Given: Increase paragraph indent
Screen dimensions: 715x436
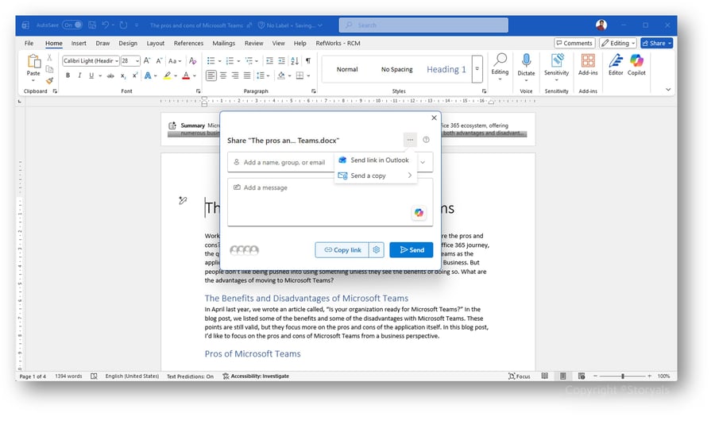Looking at the screenshot, I should [x=281, y=60].
